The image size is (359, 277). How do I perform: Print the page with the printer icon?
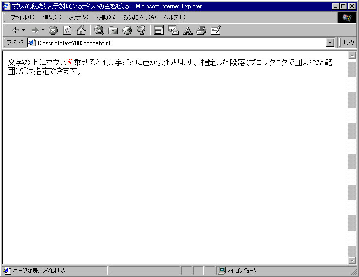tap(201, 31)
